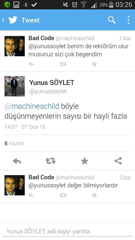The image size is (135, 240).
Task: Reply to 'değer bilmiyorlardır' tweet
Action: (31, 195)
